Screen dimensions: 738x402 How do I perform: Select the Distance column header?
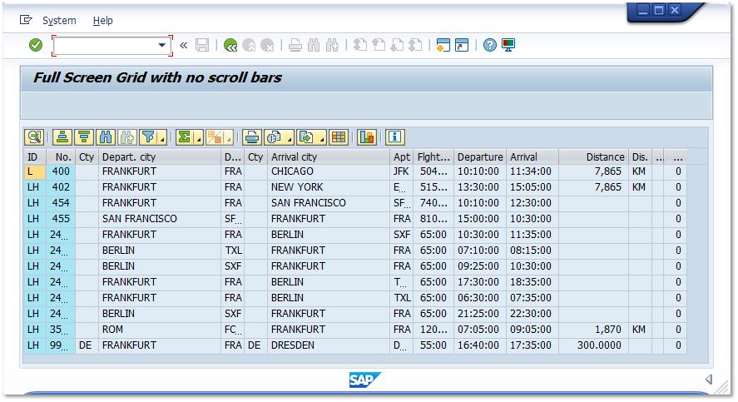point(593,156)
